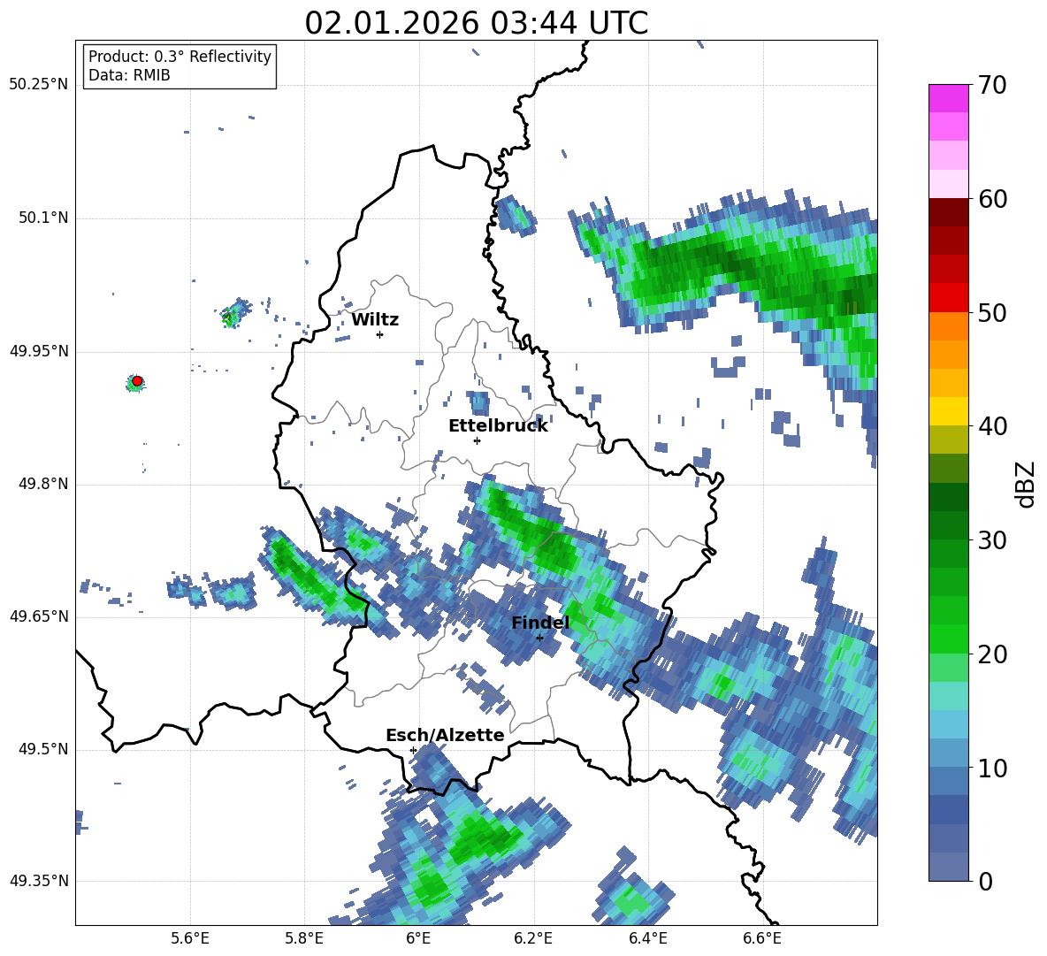Viewport: 1047px width, 956px height.
Task: Click the 50.1°N latitude label
Action: 42,218
